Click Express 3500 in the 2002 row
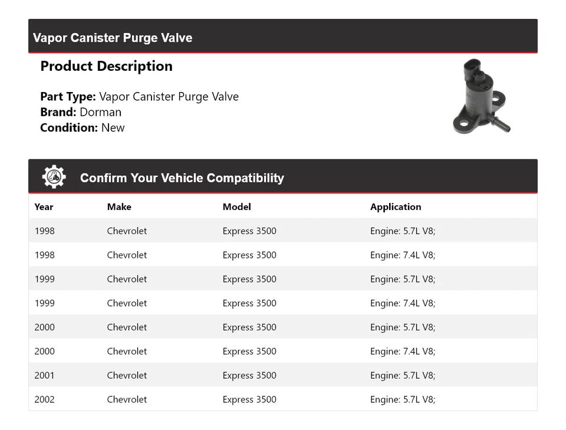Viewport: 566px width, 430px height. [x=249, y=399]
